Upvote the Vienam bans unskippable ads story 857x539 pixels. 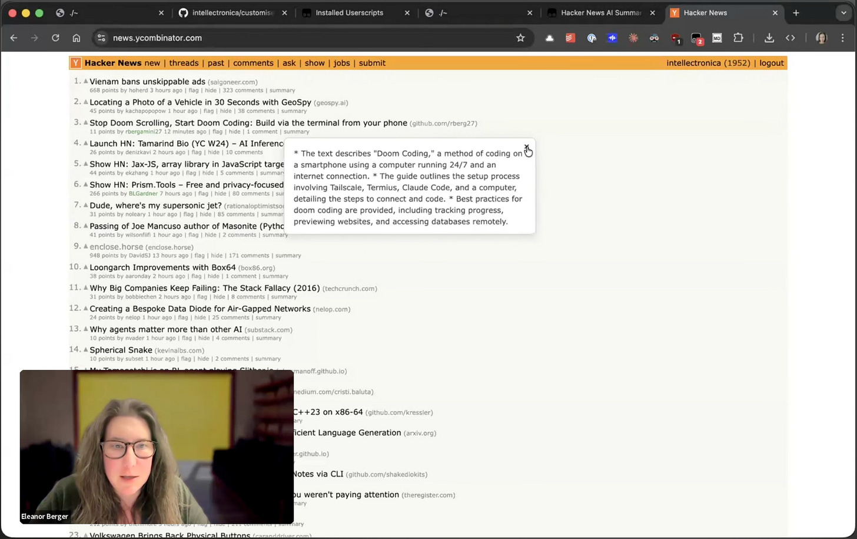click(85, 81)
